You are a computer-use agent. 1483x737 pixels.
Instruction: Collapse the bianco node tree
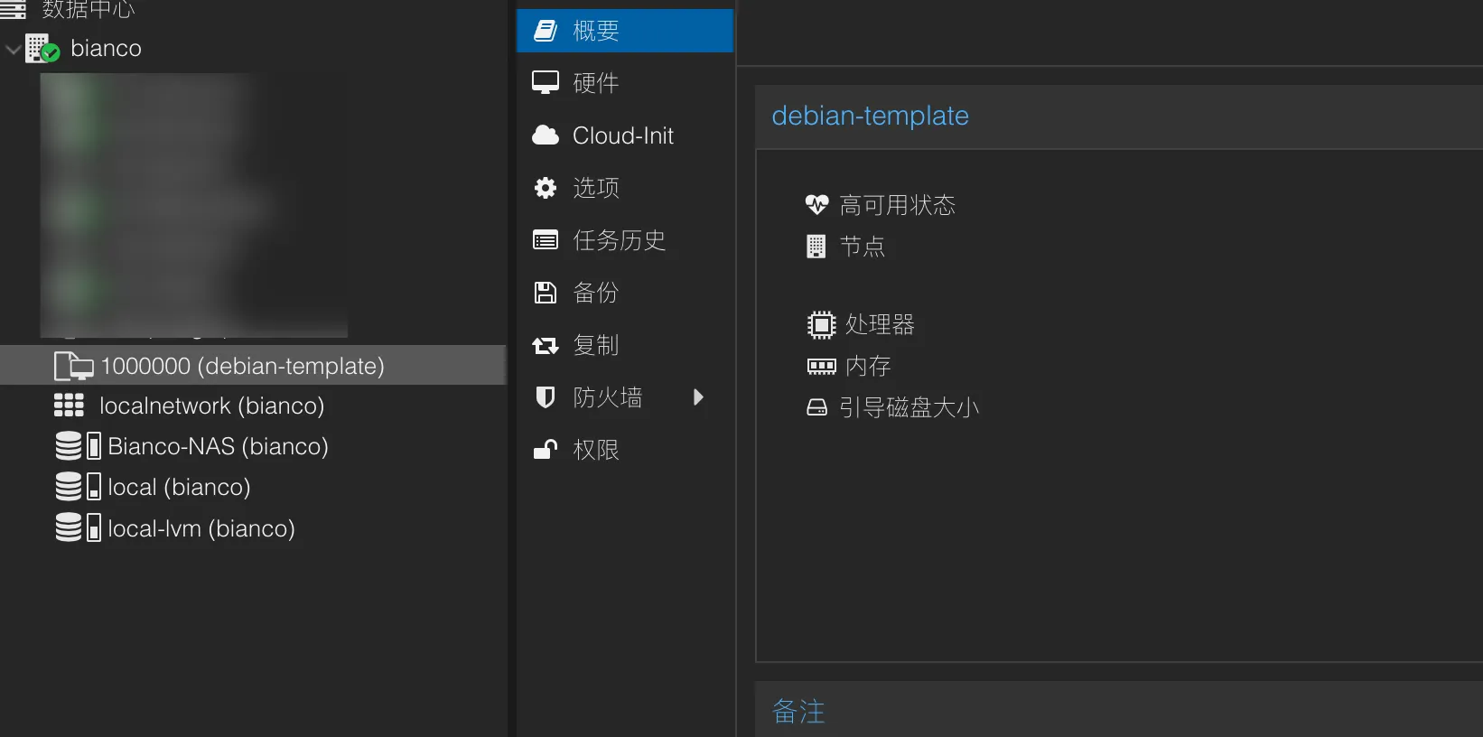click(x=14, y=50)
